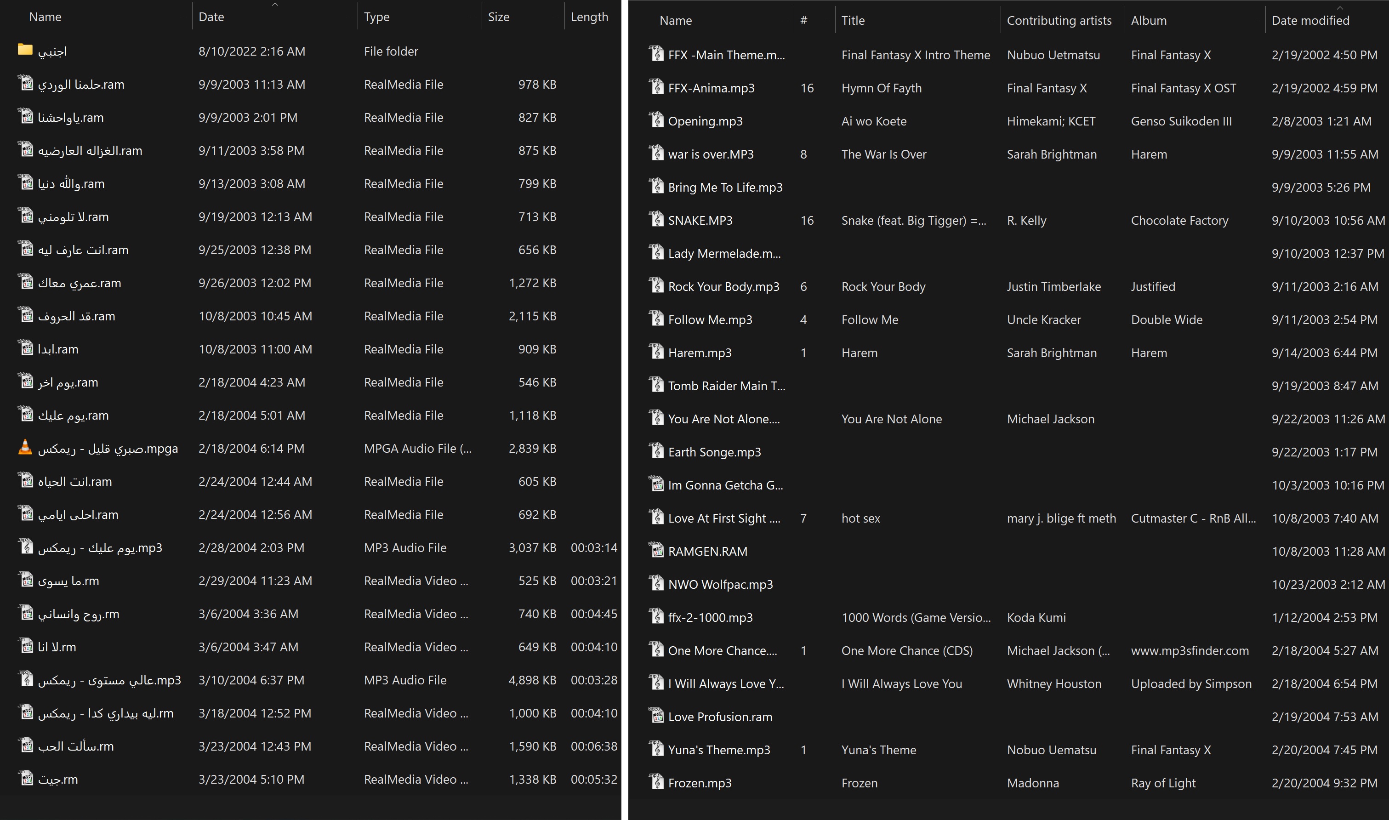Click the icon of the 978 KB RealMedia file
The image size is (1389, 820).
coord(25,84)
